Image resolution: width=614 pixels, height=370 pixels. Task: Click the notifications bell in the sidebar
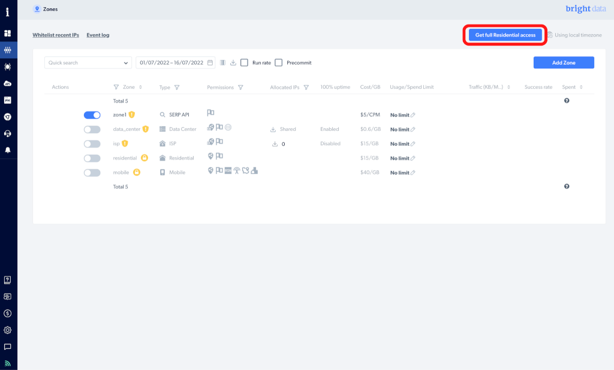tap(8, 150)
